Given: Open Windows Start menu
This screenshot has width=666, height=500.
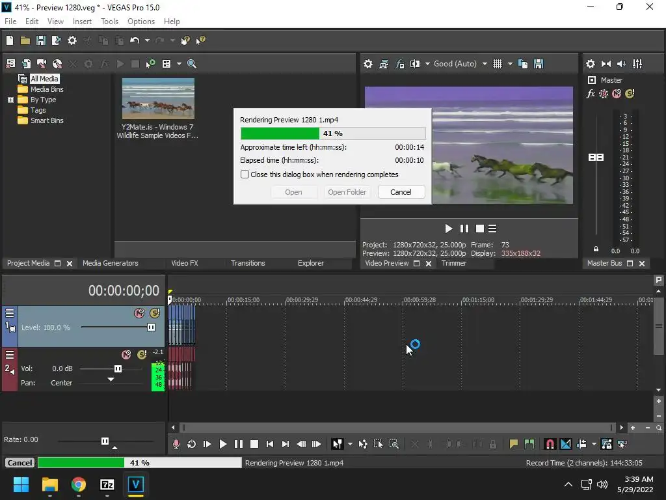Looking at the screenshot, I should 21,484.
